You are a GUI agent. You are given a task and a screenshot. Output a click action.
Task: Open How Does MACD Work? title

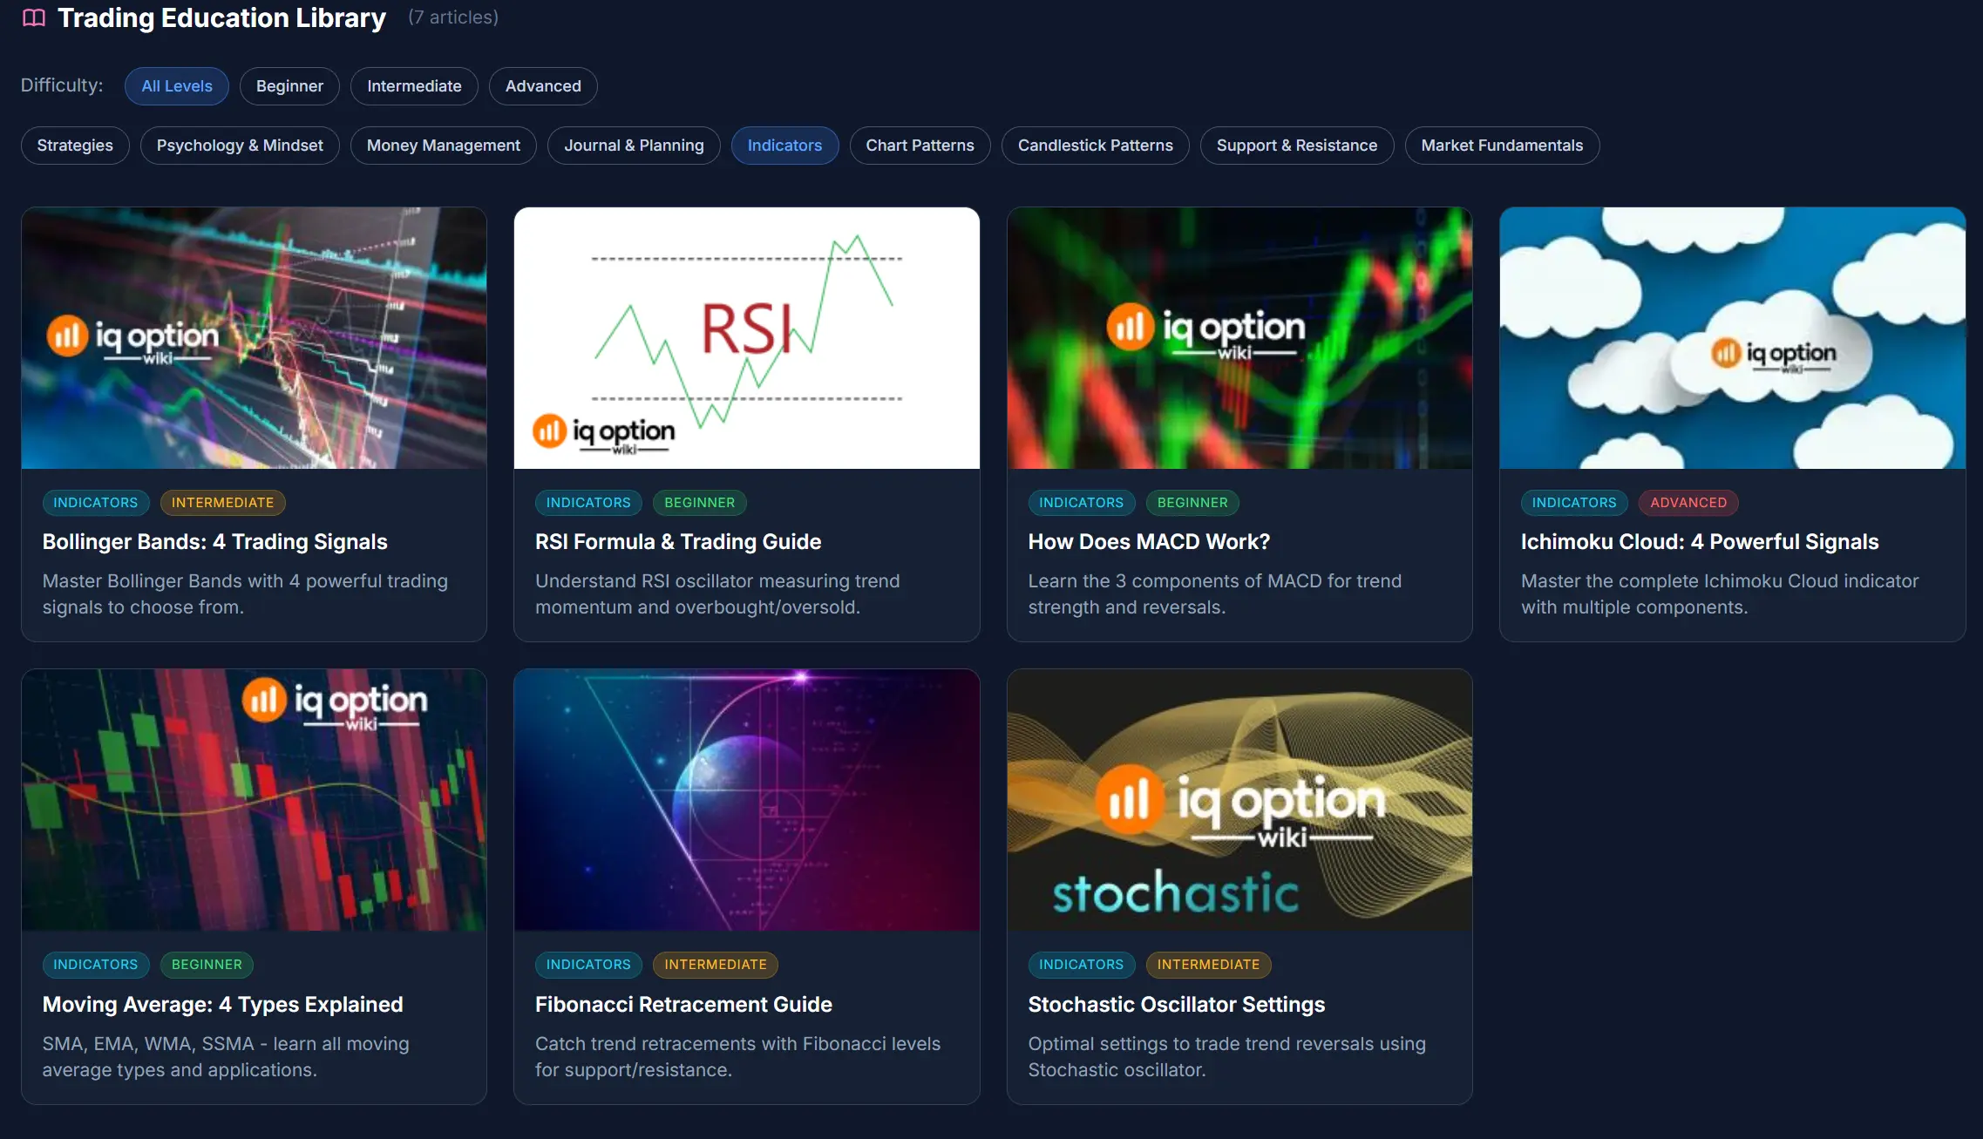[1149, 542]
